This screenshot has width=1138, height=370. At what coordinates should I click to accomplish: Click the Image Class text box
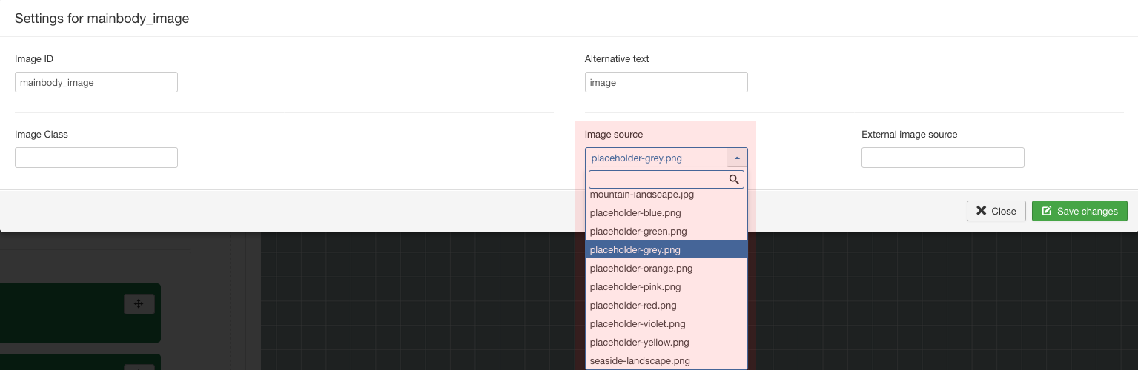coord(96,158)
